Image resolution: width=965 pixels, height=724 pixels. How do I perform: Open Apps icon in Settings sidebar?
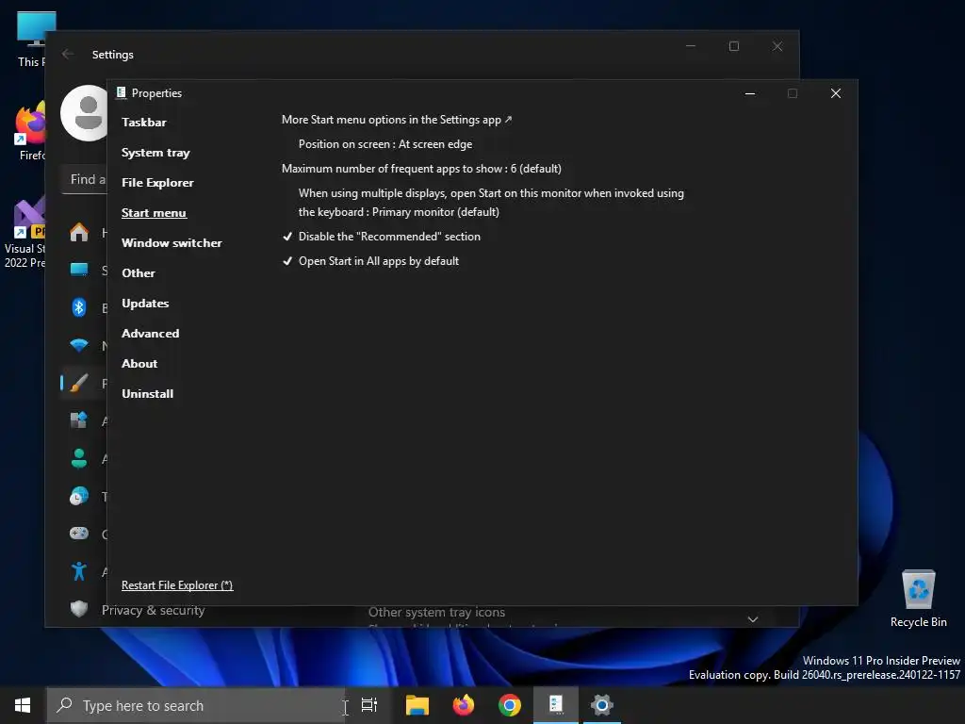coord(79,420)
